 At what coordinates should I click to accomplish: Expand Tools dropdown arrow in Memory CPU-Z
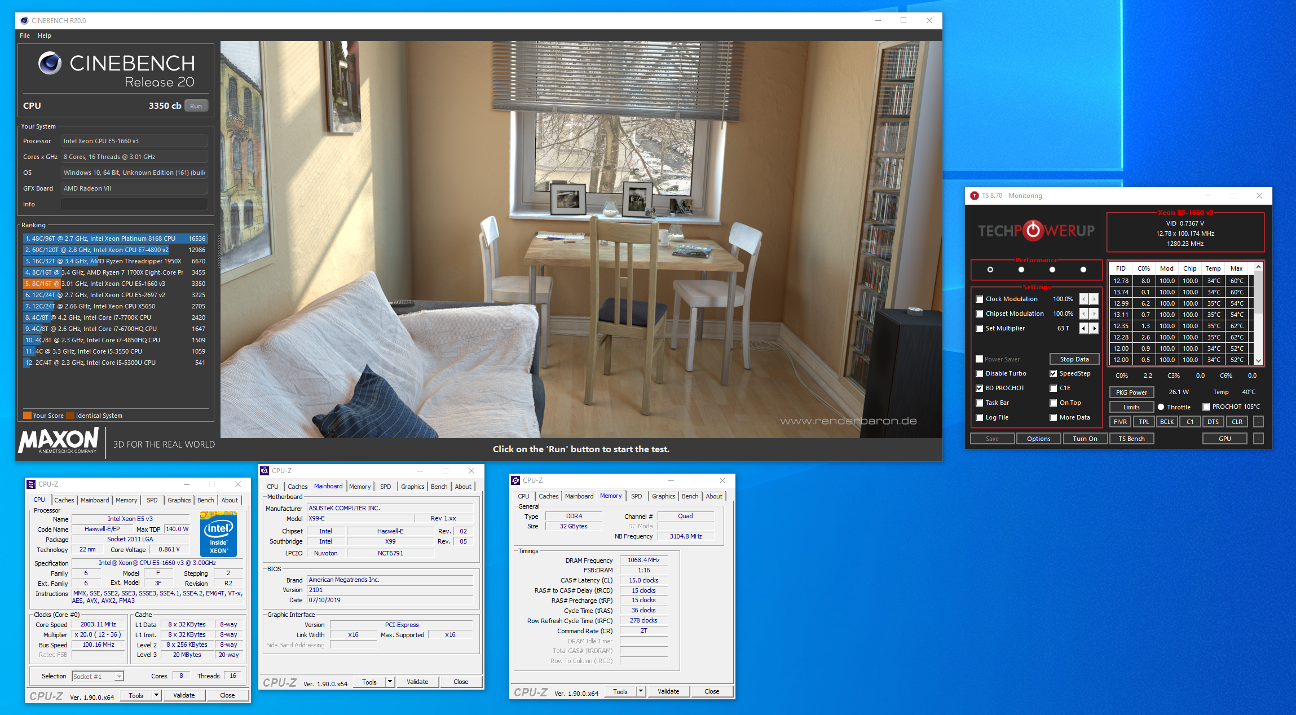click(x=641, y=691)
